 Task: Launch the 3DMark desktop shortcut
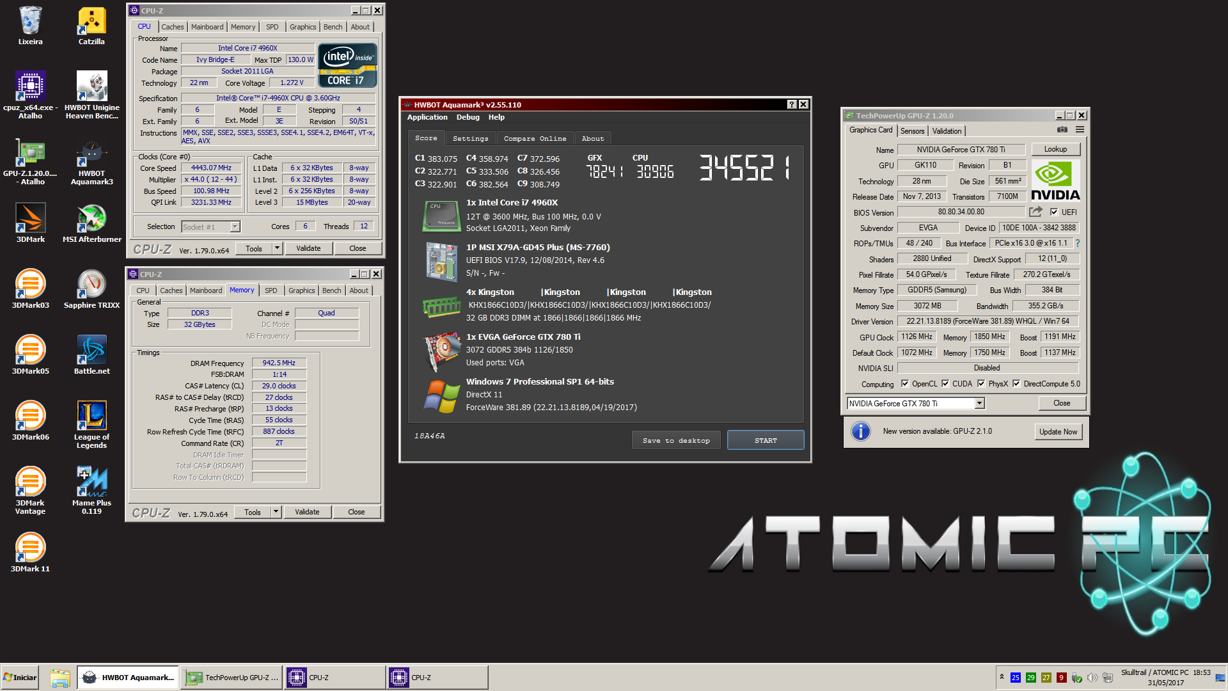30,223
